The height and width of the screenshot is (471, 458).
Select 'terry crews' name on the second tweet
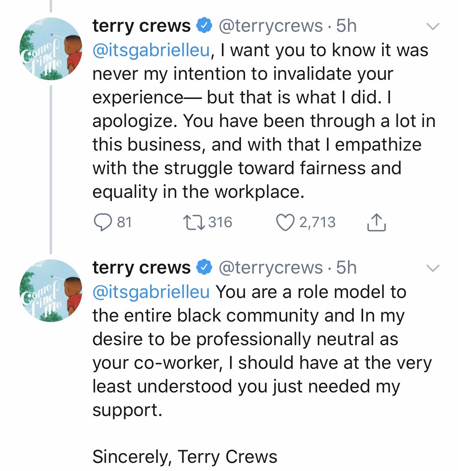pos(141,268)
